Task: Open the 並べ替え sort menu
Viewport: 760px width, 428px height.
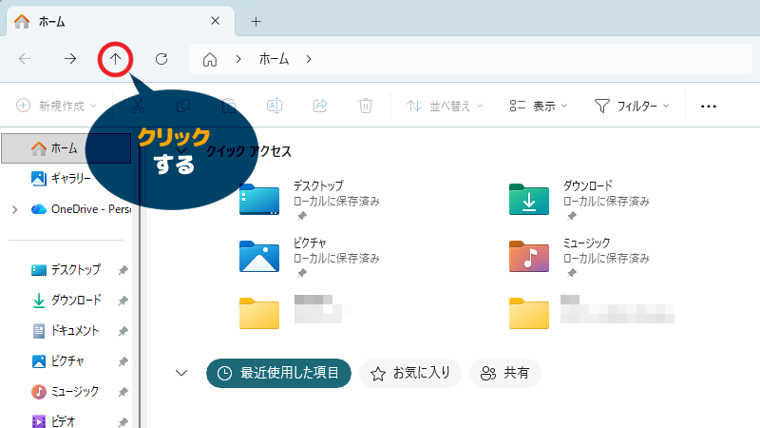Action: (x=445, y=106)
